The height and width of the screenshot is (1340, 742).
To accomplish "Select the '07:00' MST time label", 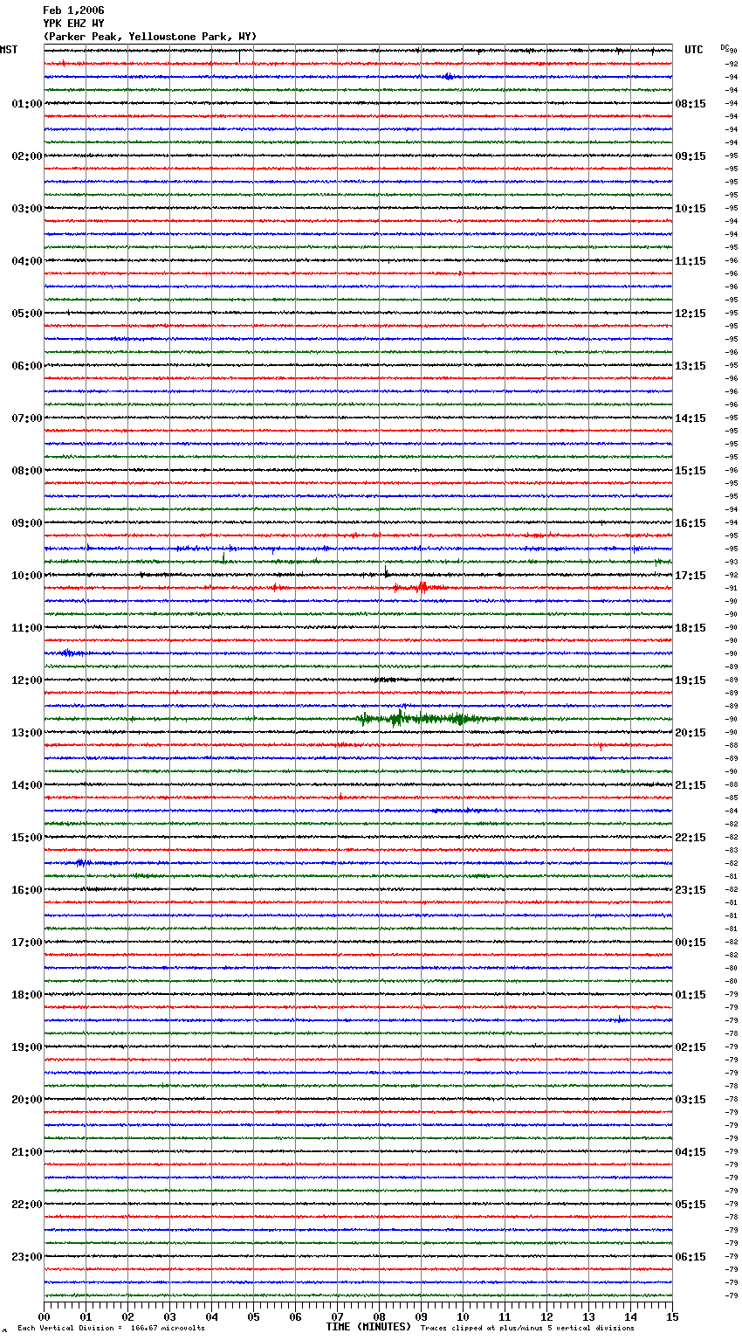I will 27,418.
